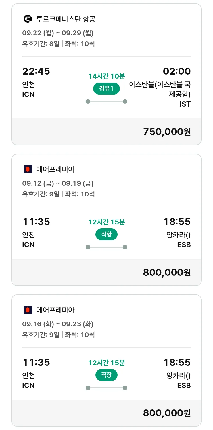Click the Turkmenistan Airlines logo icon
This screenshot has width=213, height=430.
tap(28, 19)
